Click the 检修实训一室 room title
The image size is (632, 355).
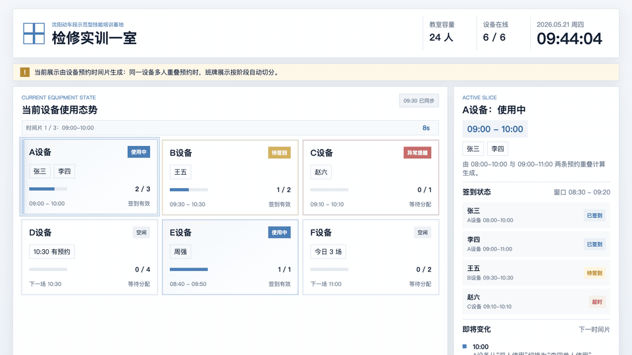[94, 38]
